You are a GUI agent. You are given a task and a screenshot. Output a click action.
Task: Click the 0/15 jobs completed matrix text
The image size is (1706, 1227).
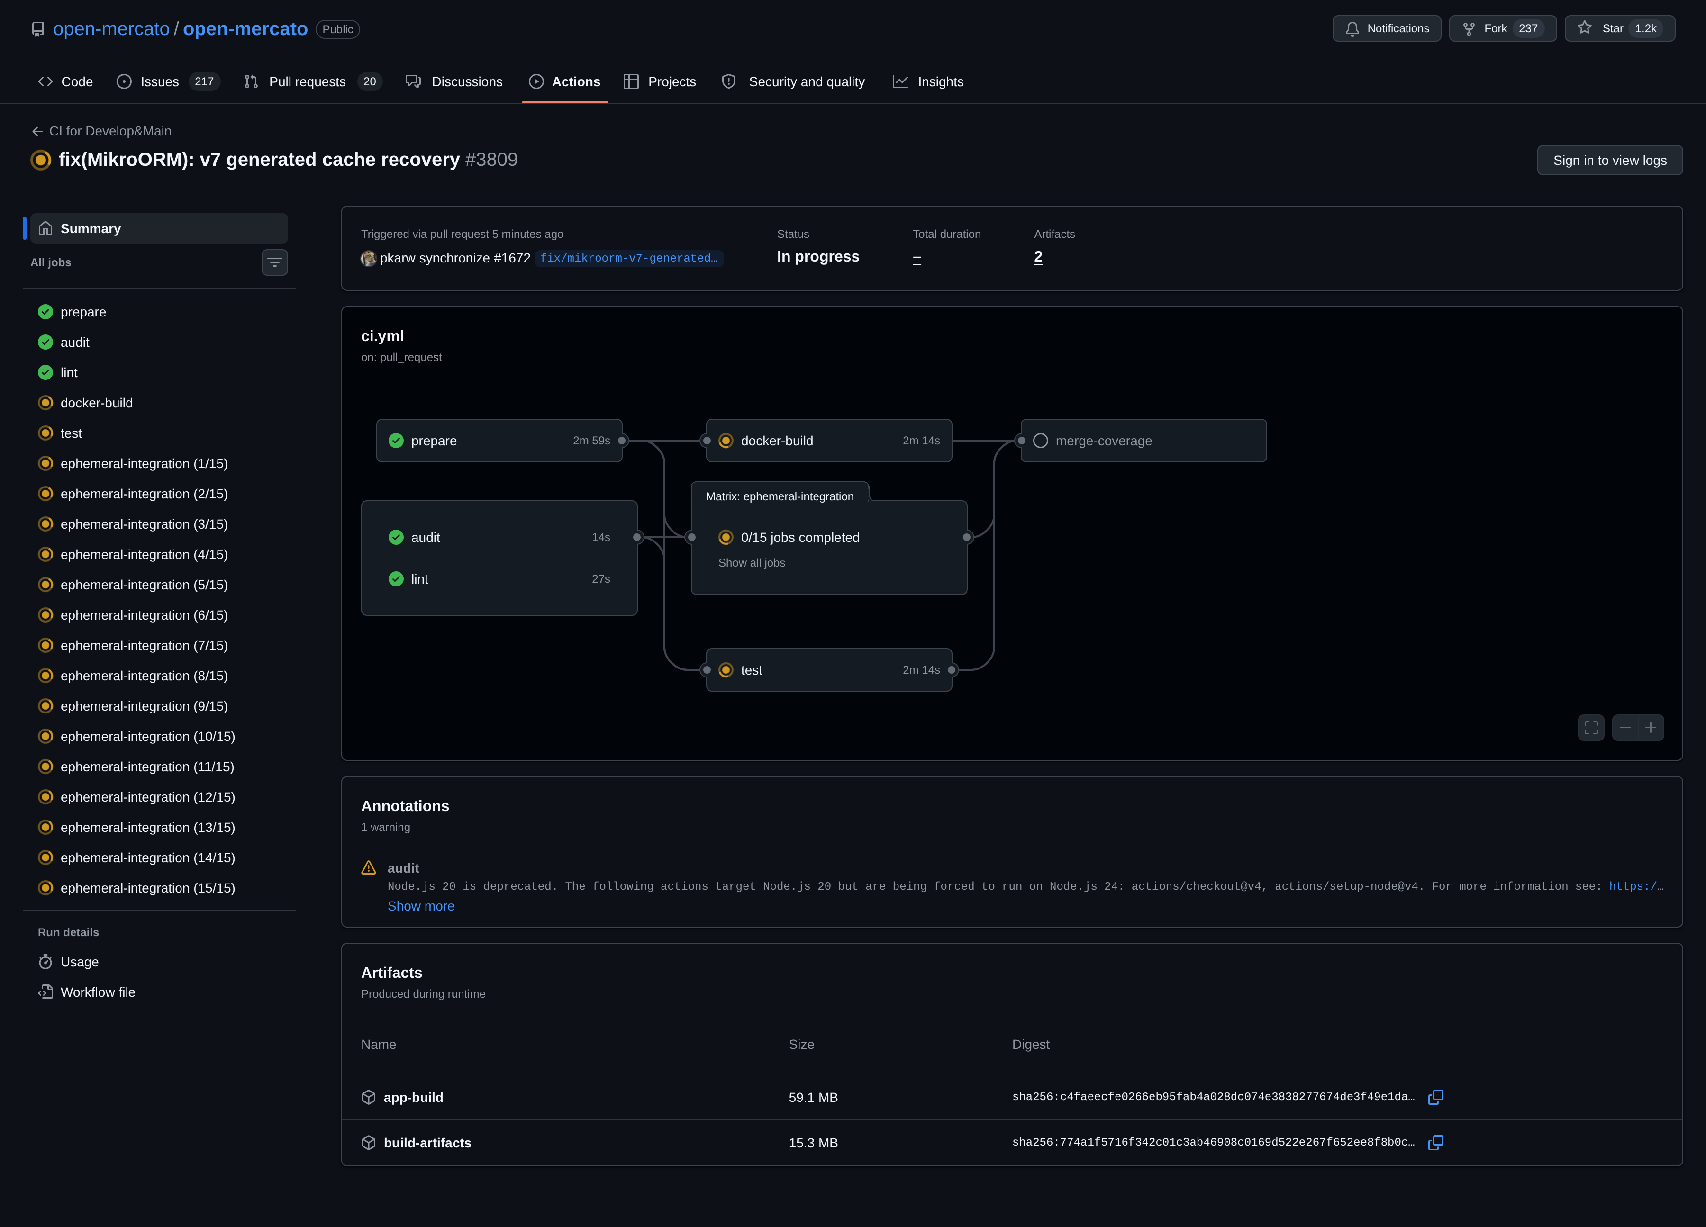click(x=799, y=538)
